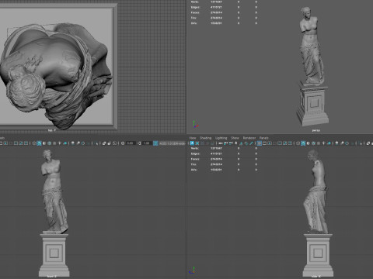
Task: Click the Gamma value field 1.00
Action: pyautogui.click(x=147, y=143)
